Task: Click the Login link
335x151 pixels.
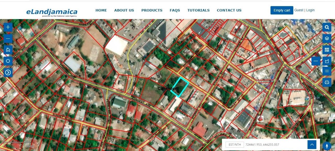Action: (310, 10)
